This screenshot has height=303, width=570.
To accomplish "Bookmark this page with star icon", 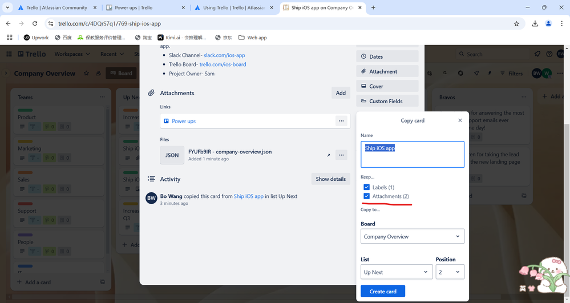I will [516, 23].
